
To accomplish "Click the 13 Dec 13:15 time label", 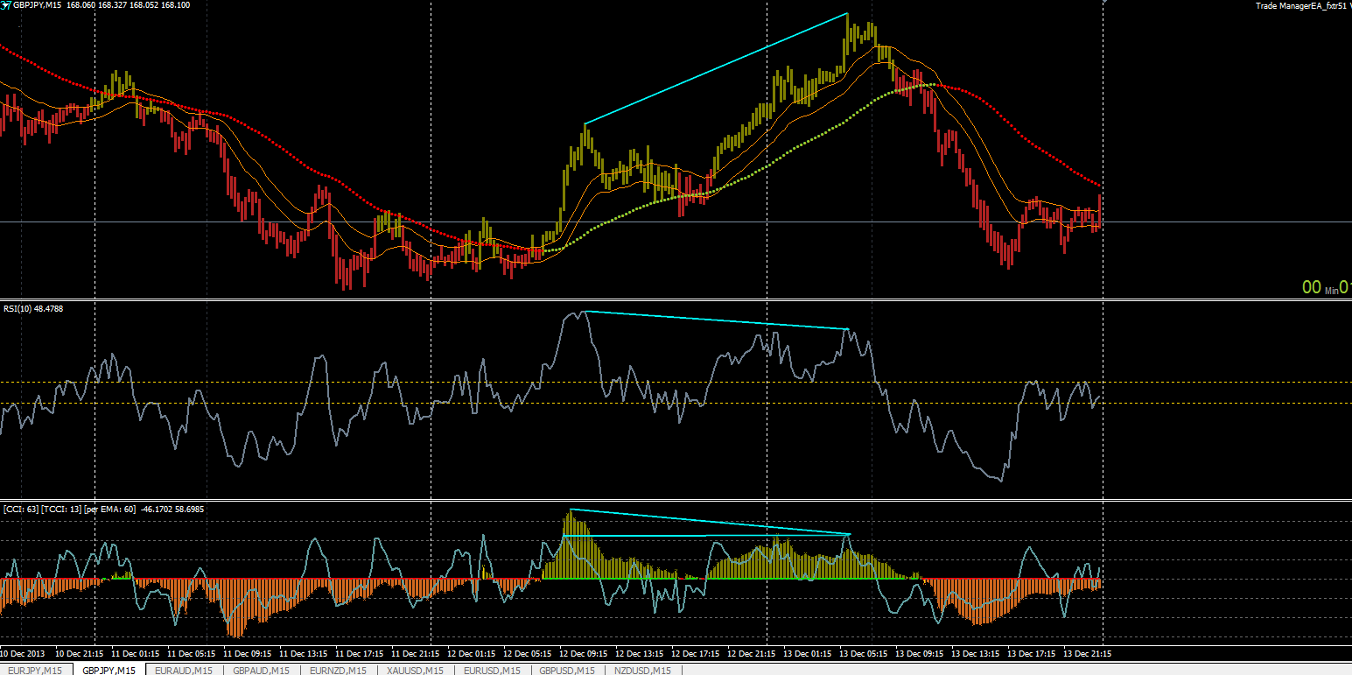I will (977, 653).
